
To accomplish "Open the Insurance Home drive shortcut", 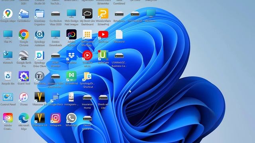I will (x=87, y=97).
